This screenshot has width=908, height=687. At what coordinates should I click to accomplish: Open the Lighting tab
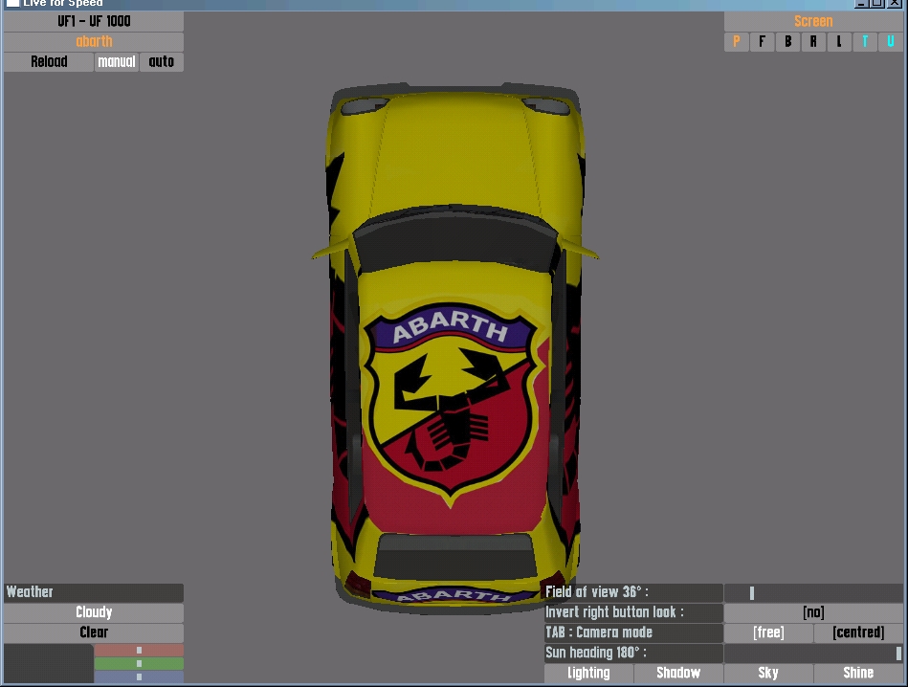tap(589, 673)
